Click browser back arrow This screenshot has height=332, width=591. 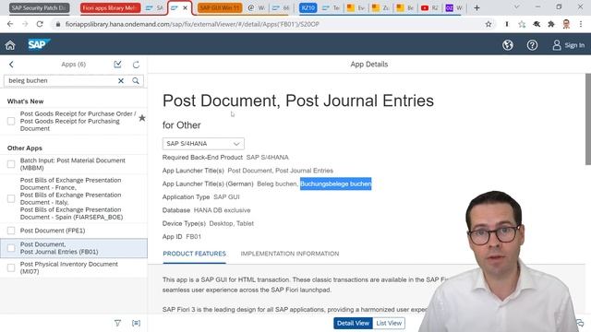pyautogui.click(x=10, y=24)
